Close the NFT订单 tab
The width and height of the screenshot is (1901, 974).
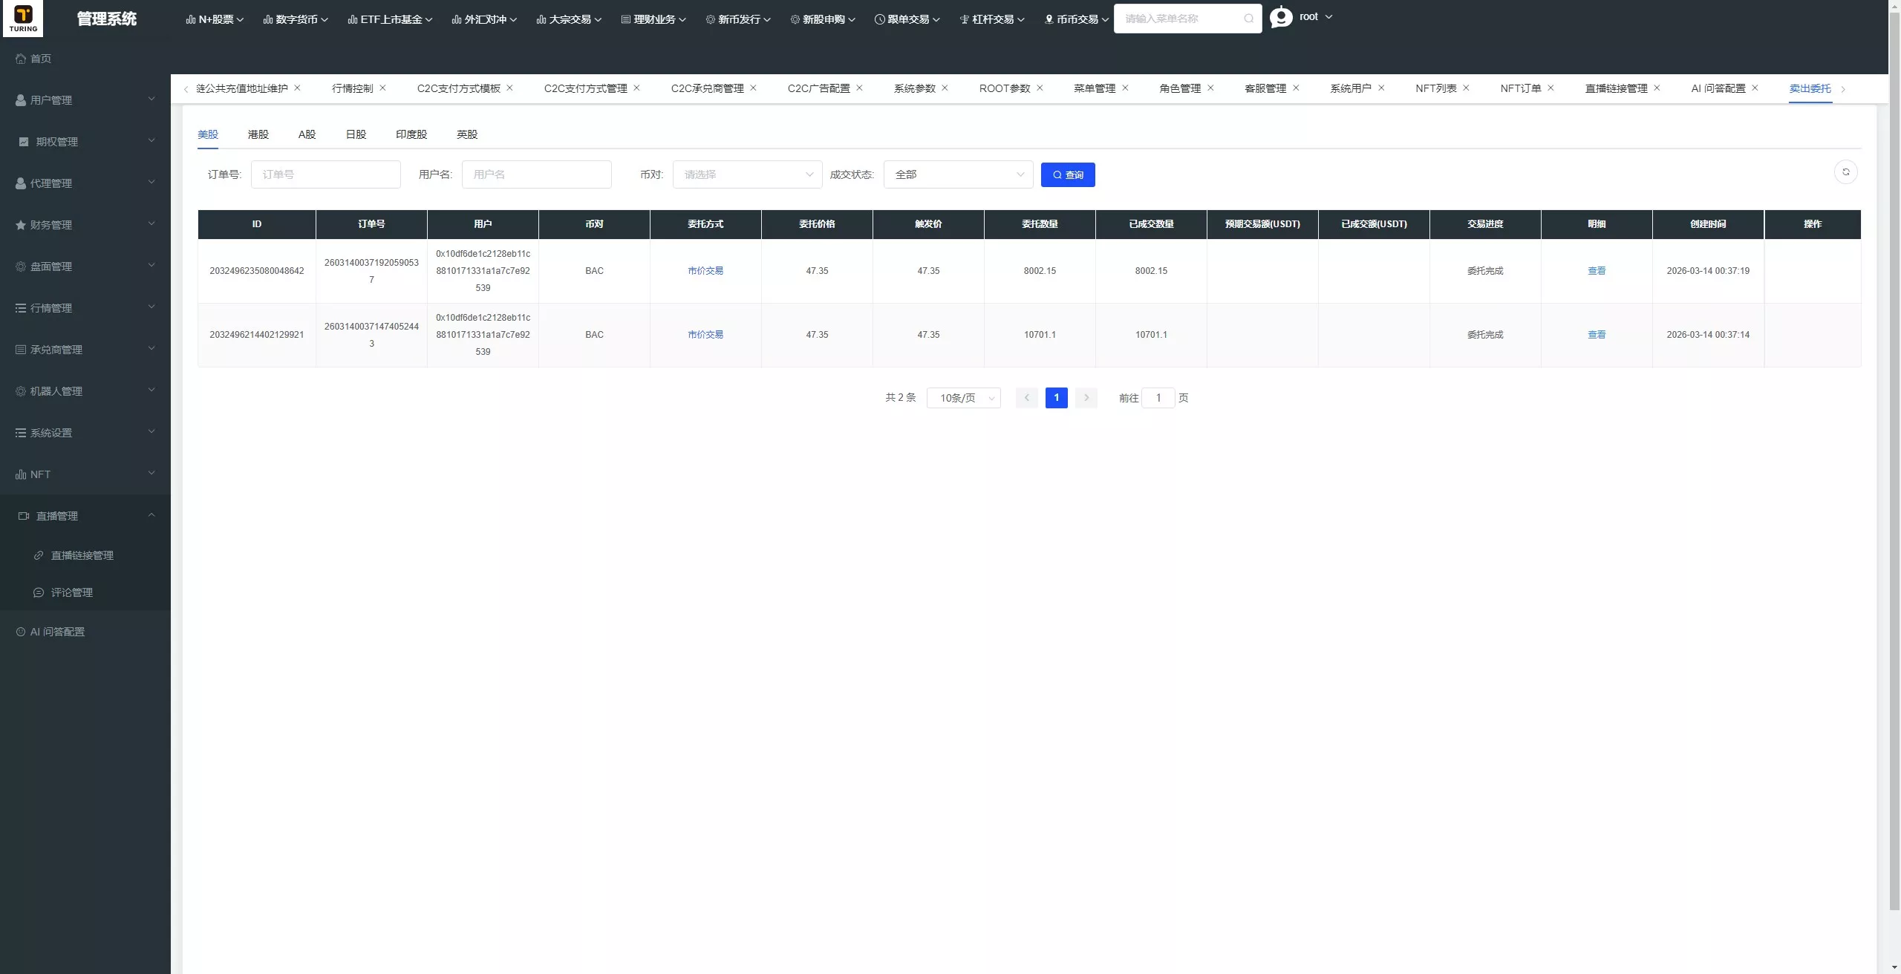[1551, 88]
